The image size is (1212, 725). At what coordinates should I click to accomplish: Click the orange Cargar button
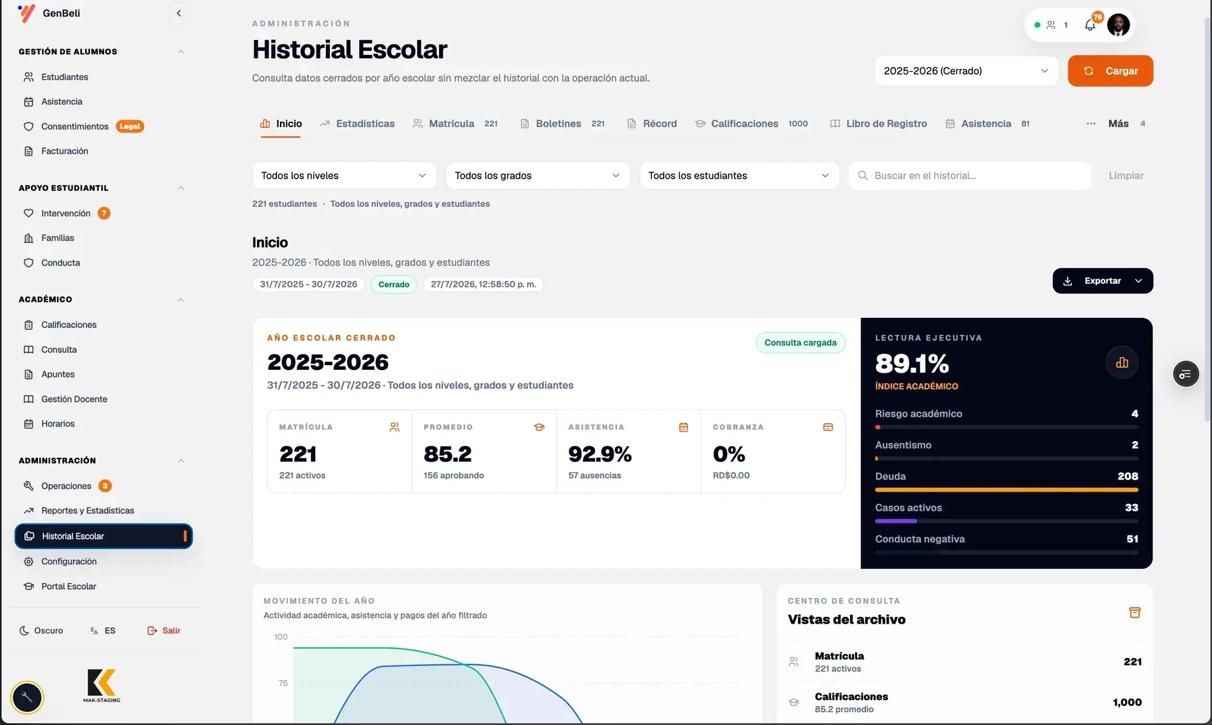pyautogui.click(x=1111, y=71)
